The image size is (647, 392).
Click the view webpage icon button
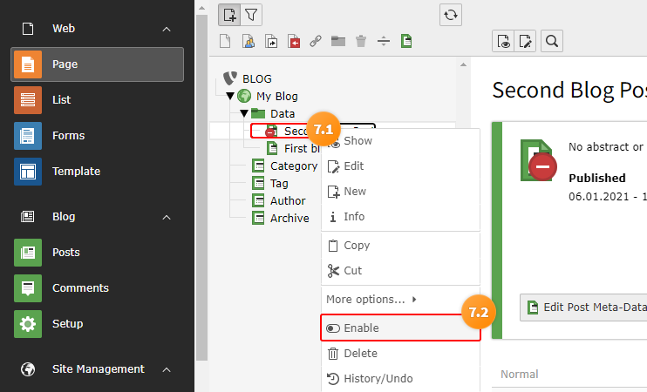503,41
